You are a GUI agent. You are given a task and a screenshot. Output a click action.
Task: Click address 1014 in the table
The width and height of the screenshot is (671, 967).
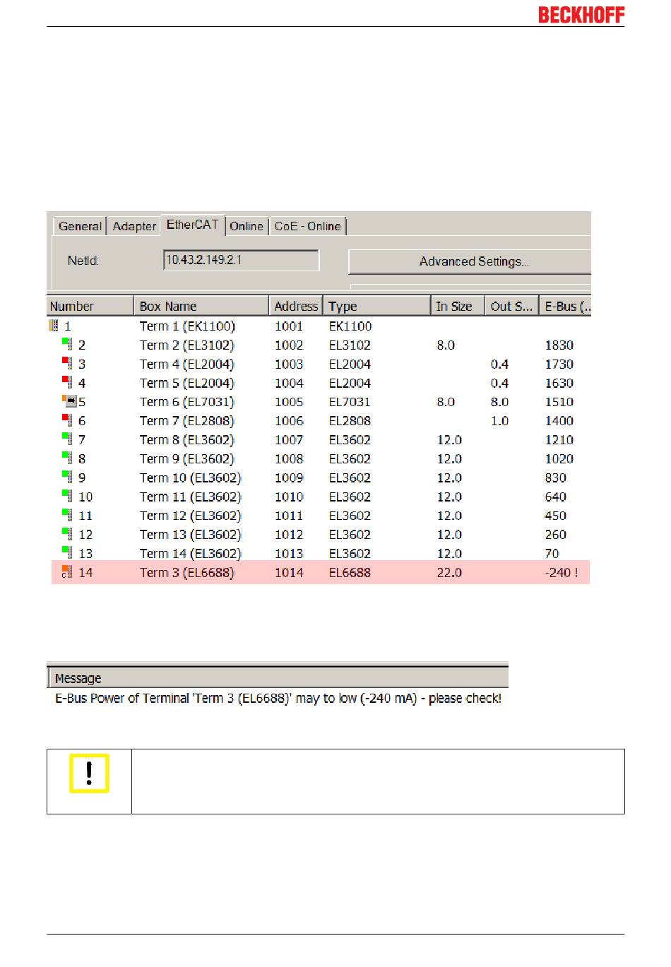(289, 572)
